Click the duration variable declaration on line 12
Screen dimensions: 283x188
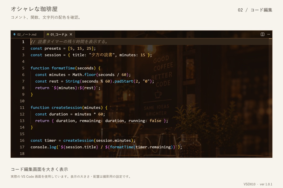(x=59, y=114)
